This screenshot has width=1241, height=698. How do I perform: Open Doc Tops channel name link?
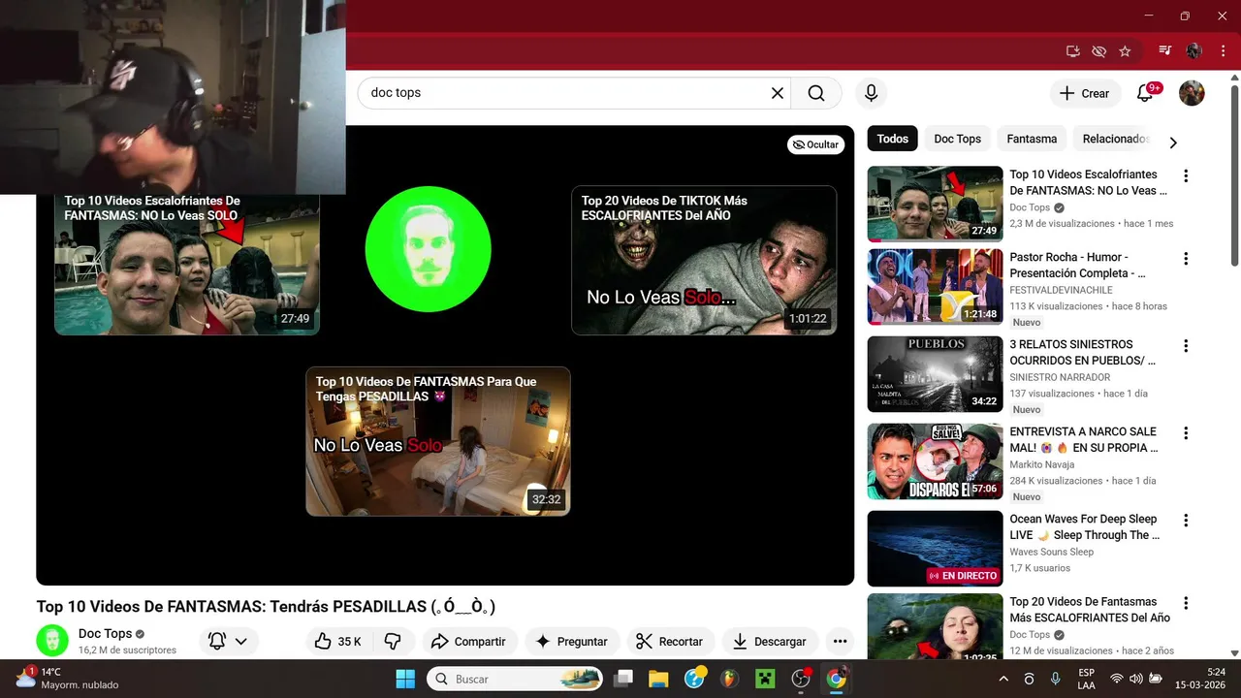point(105,634)
